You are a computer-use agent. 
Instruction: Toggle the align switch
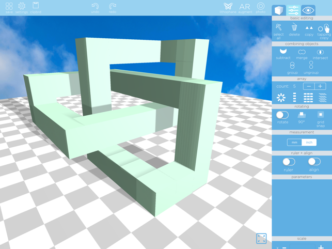coord(314,162)
